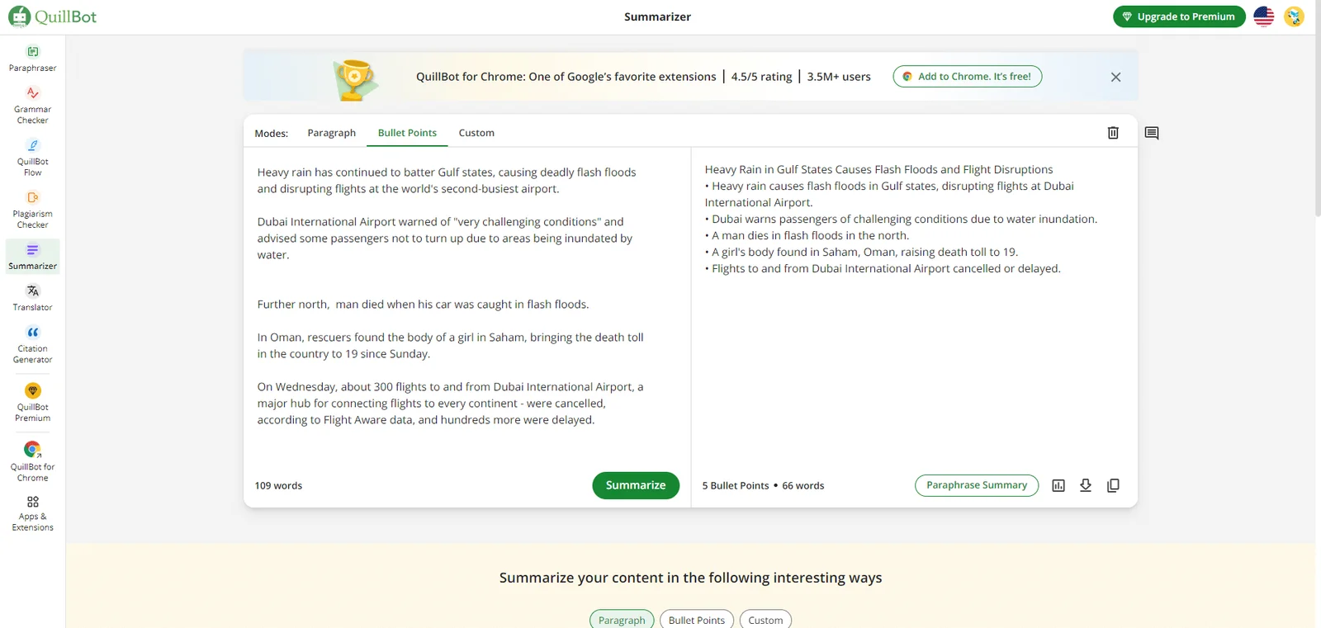Open Plagiarism Checker in sidebar

coord(32,209)
